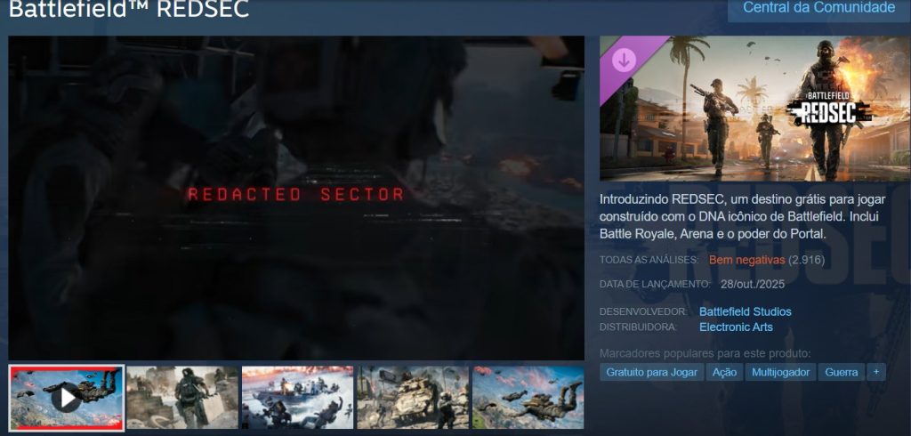
Task: Click the Battlefield REDSEC header capsule image
Action: click(754, 109)
